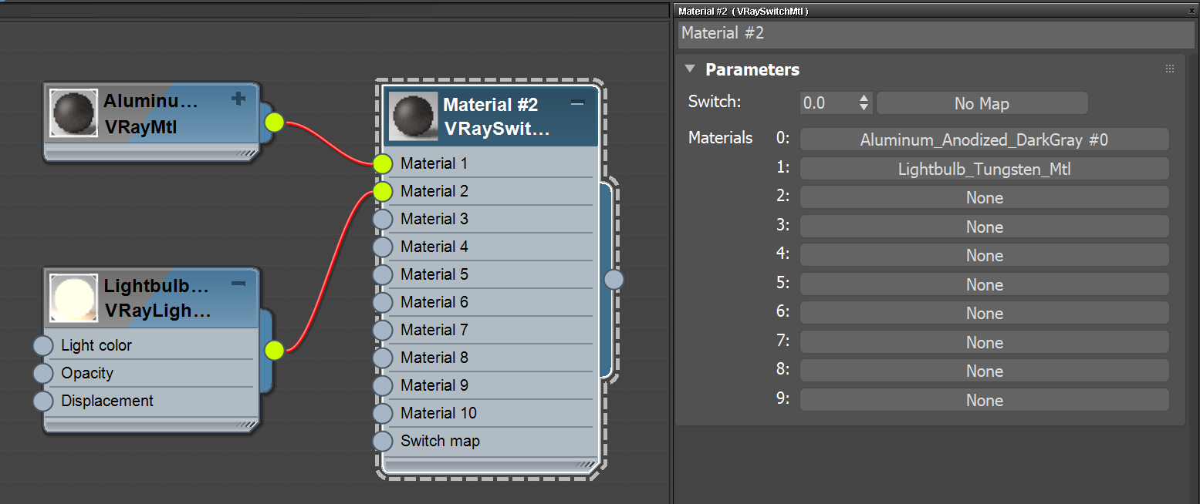The height and width of the screenshot is (504, 1200).
Task: Click the Aluminum VRayMtl preview sphere
Action: coord(73,113)
